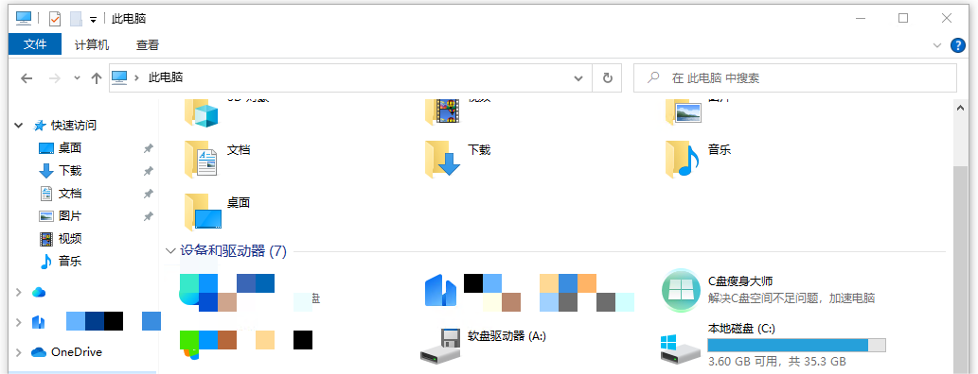Viewport: 978px width, 374px height.
Task: Select the 软盘驱动器 (A:) drive
Action: [x=484, y=346]
